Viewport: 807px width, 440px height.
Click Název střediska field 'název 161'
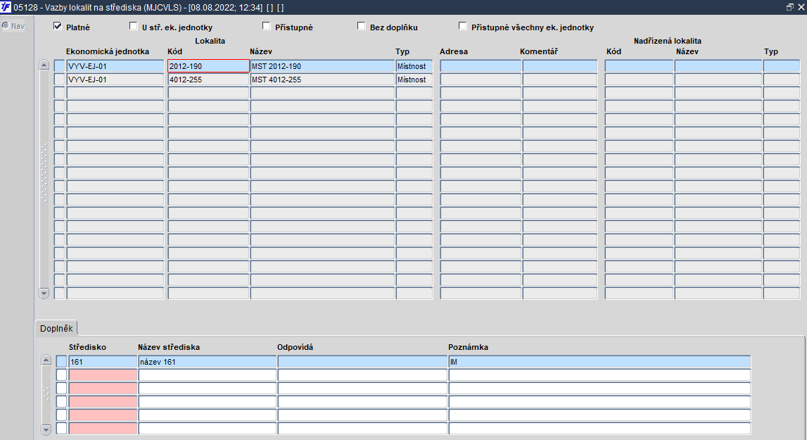click(x=208, y=362)
